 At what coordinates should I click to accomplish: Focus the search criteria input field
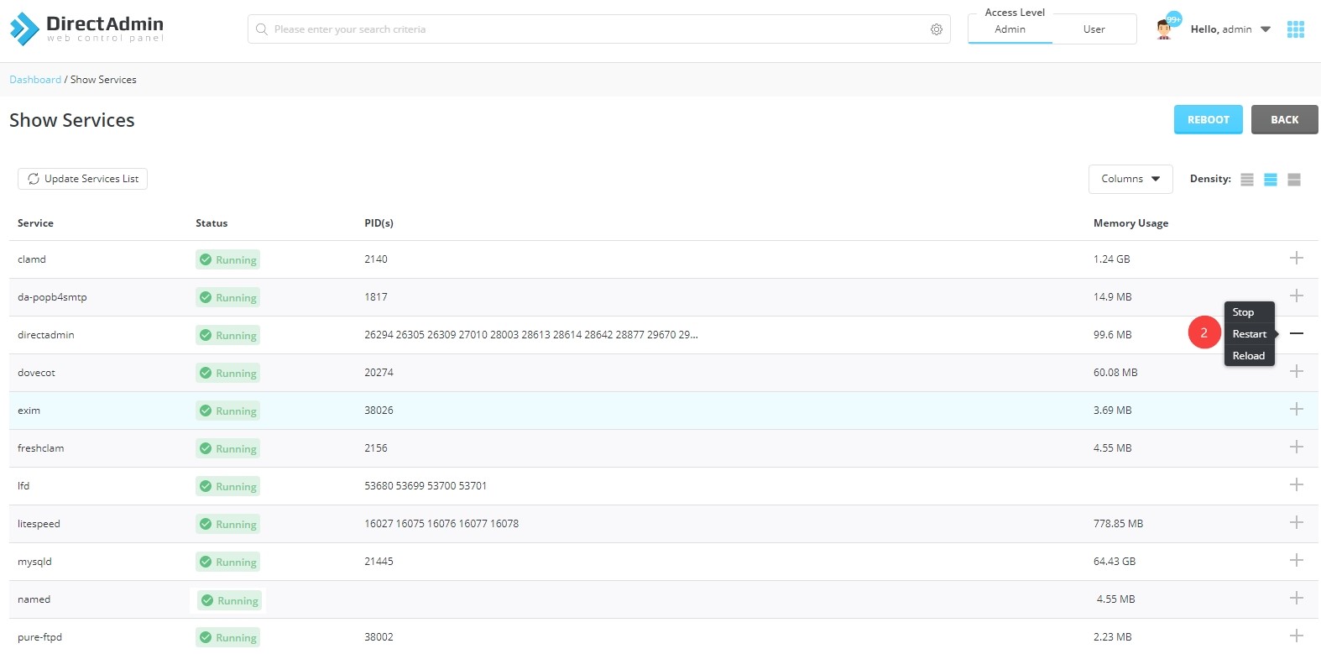[x=599, y=29]
